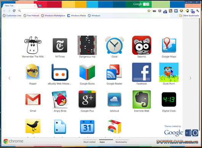Open the yellow TweetDeck bird app
The height and width of the screenshot is (148, 202).
pyautogui.click(x=33, y=126)
